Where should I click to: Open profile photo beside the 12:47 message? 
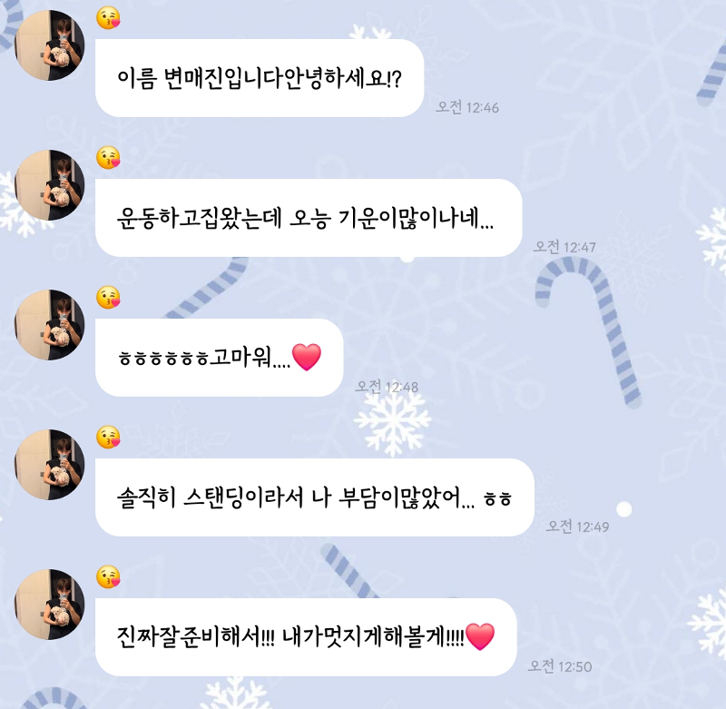pyautogui.click(x=50, y=185)
